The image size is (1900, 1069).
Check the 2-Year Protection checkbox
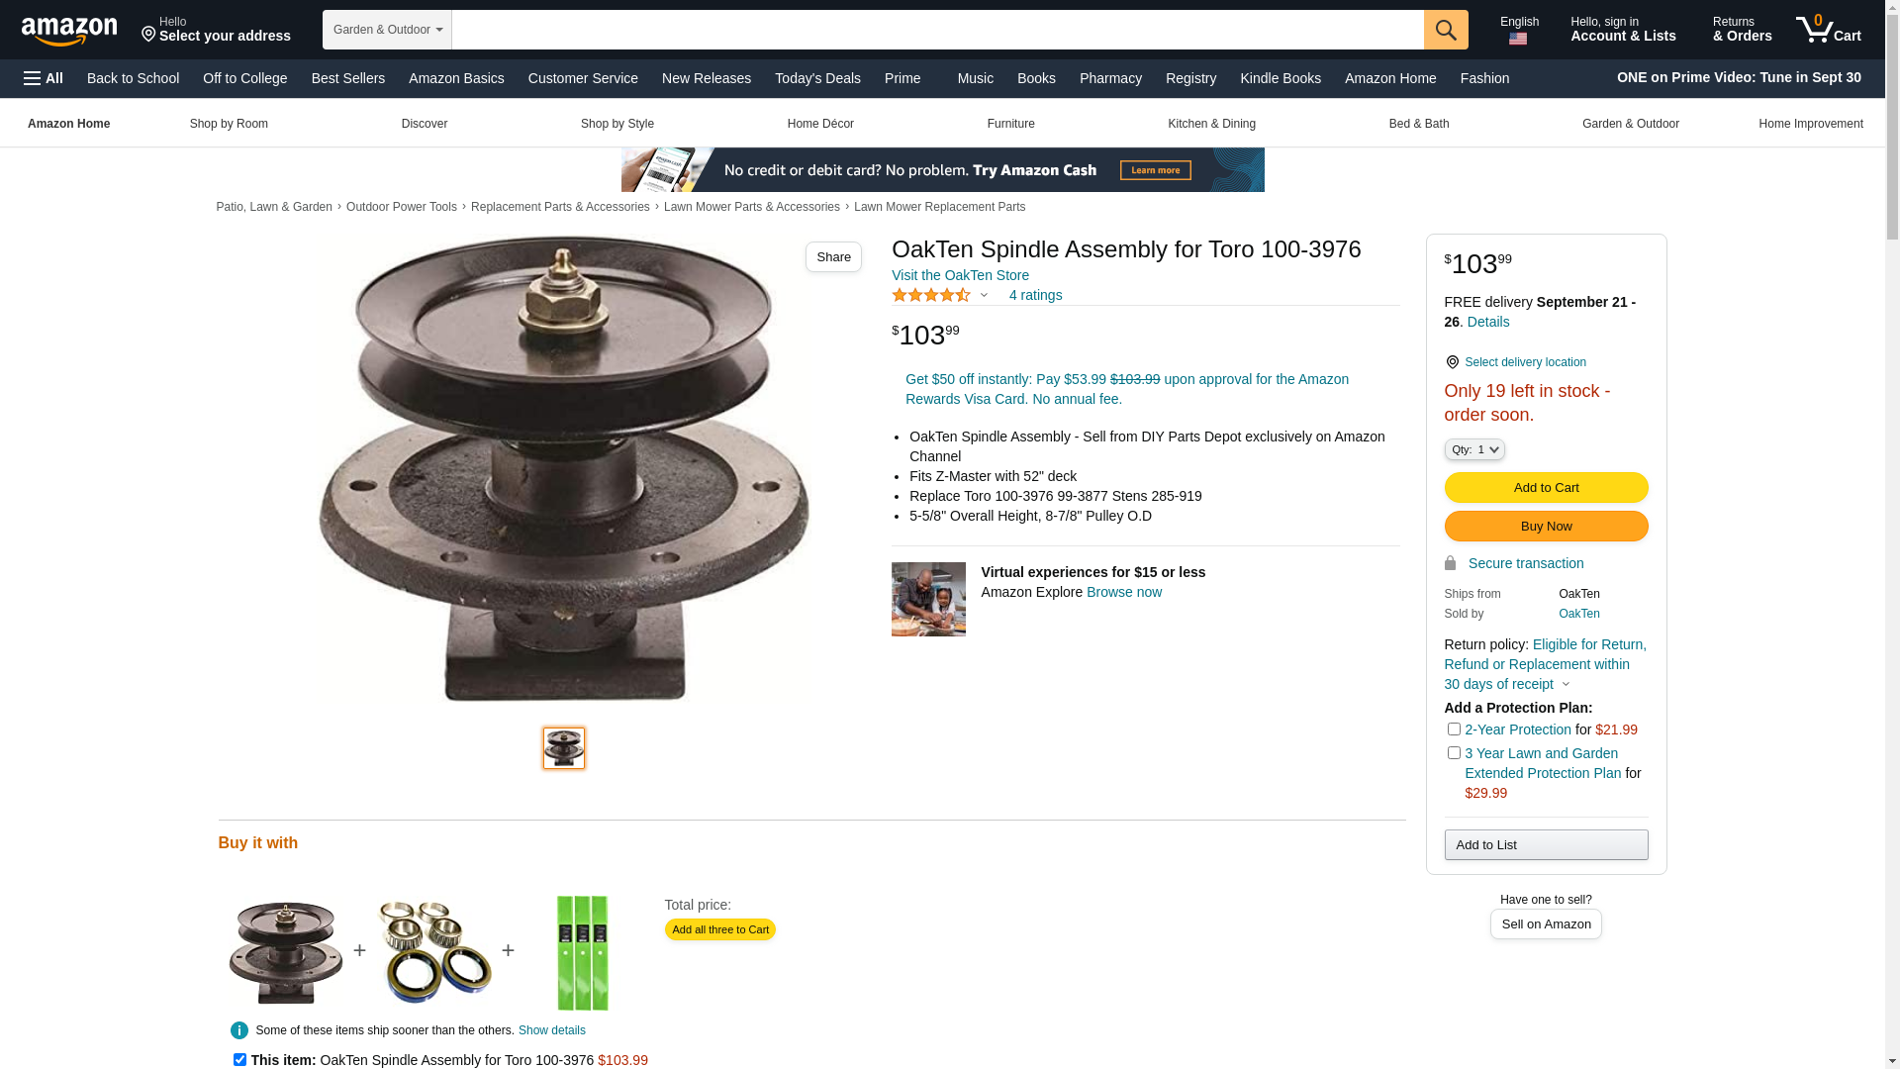pos(1454,729)
